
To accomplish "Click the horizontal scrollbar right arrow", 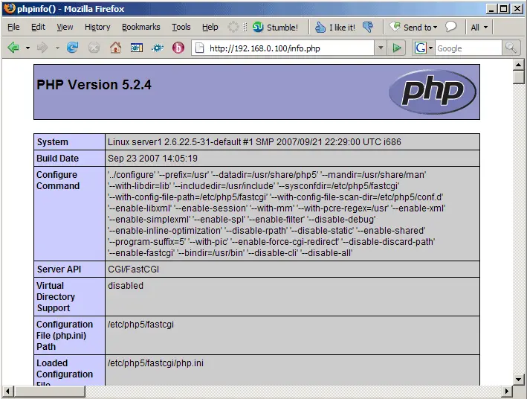I will click(x=506, y=392).
